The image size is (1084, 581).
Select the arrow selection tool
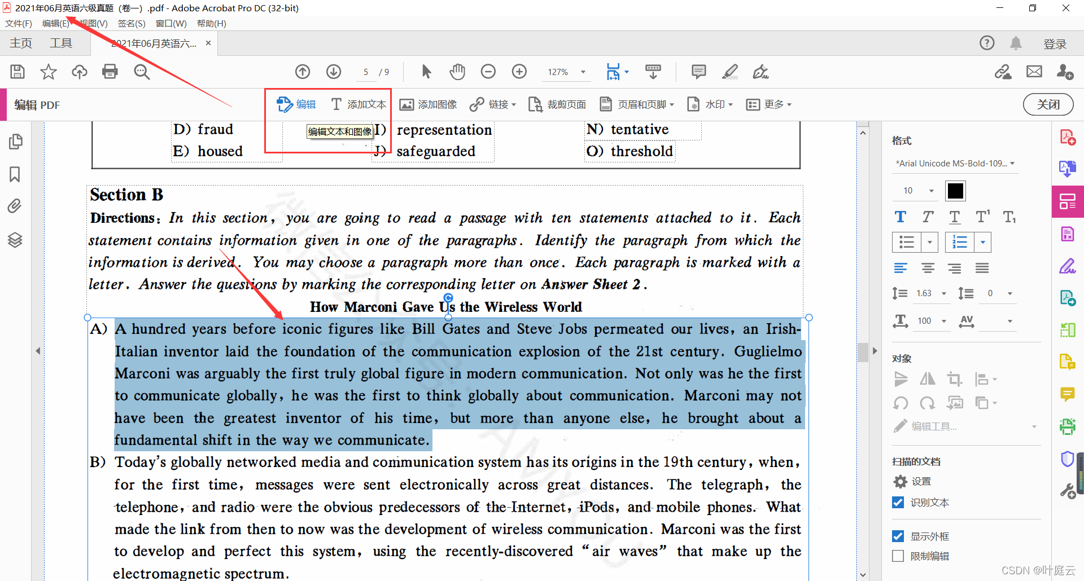[426, 72]
